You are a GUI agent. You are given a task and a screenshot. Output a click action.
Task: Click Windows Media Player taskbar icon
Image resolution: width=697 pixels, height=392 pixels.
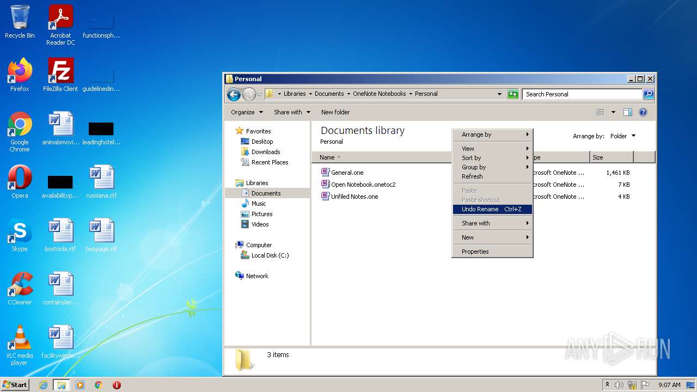80,385
